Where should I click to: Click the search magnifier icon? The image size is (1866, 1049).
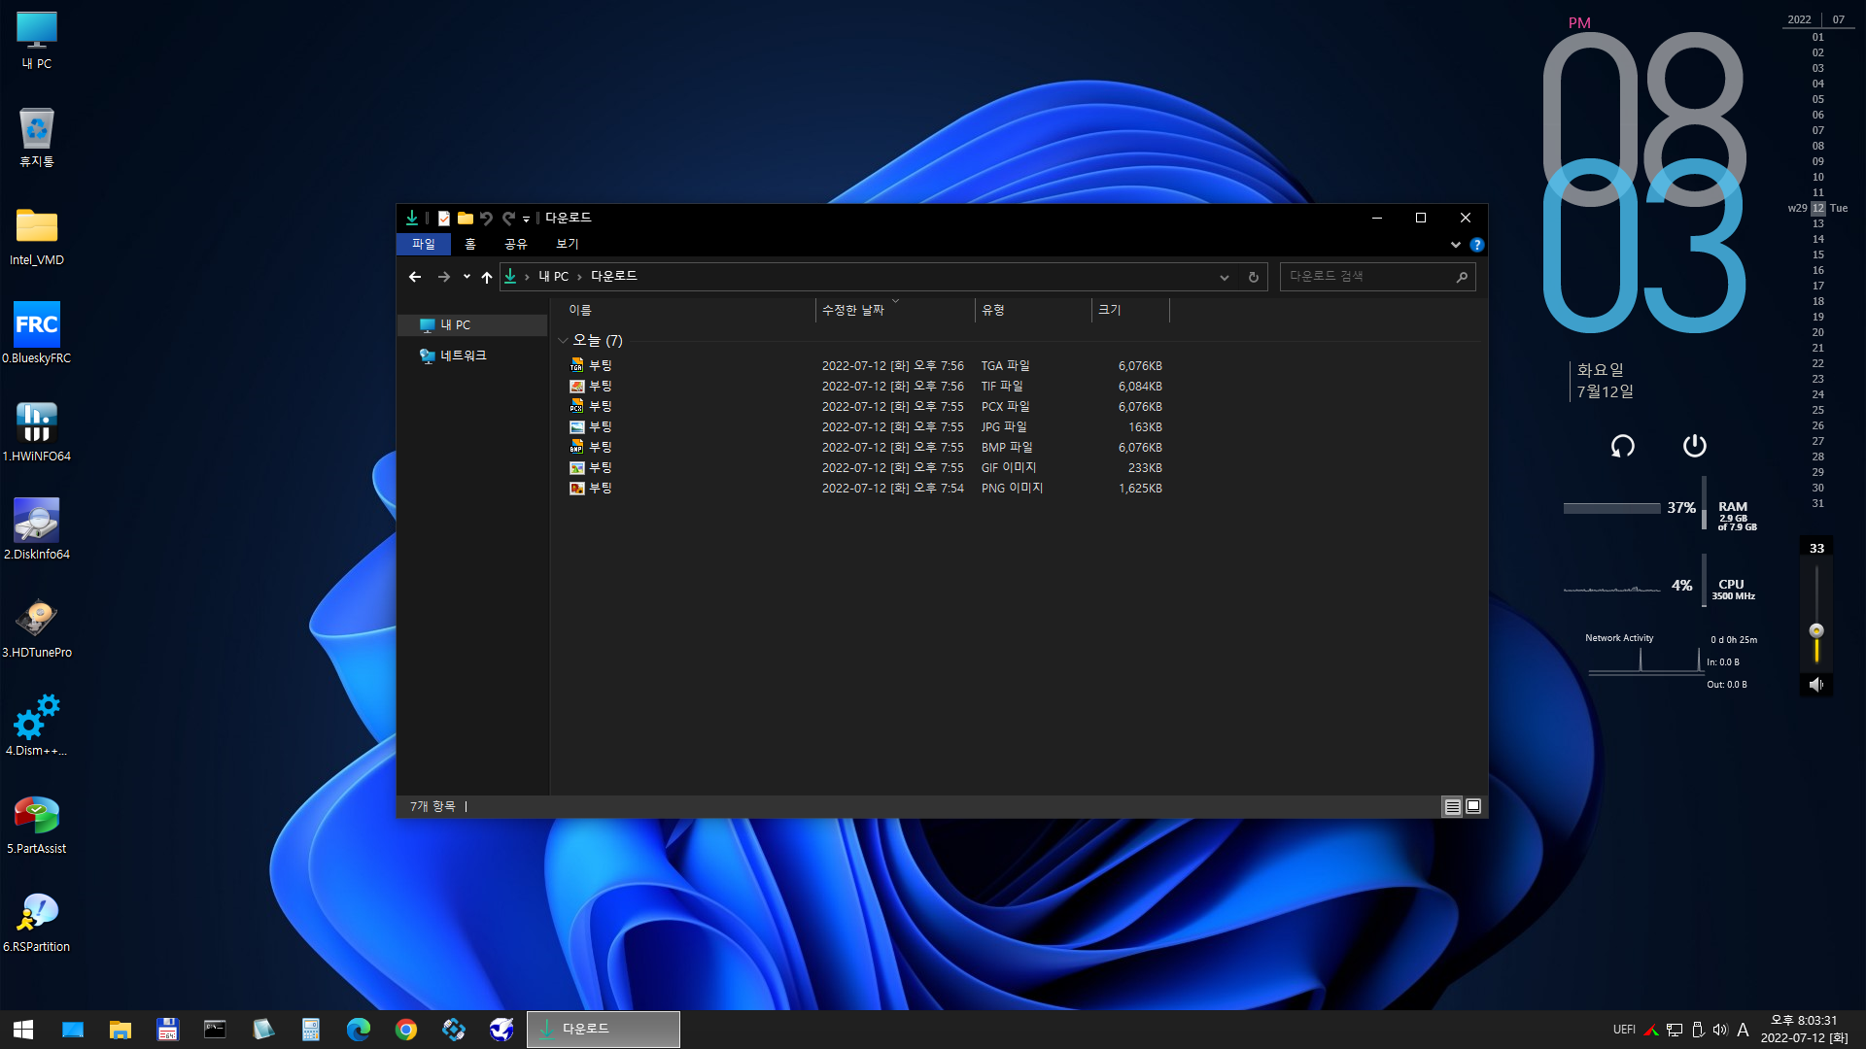[x=1462, y=277]
